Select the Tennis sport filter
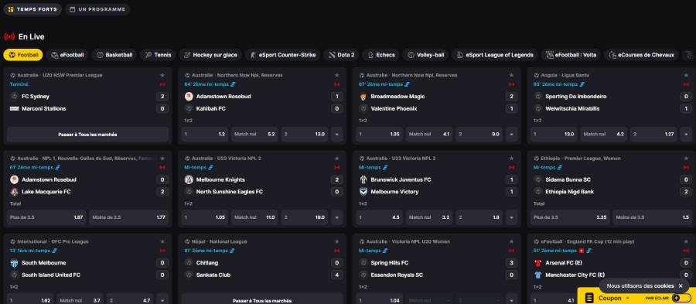Screen dimensions: 696x304 click(158, 55)
